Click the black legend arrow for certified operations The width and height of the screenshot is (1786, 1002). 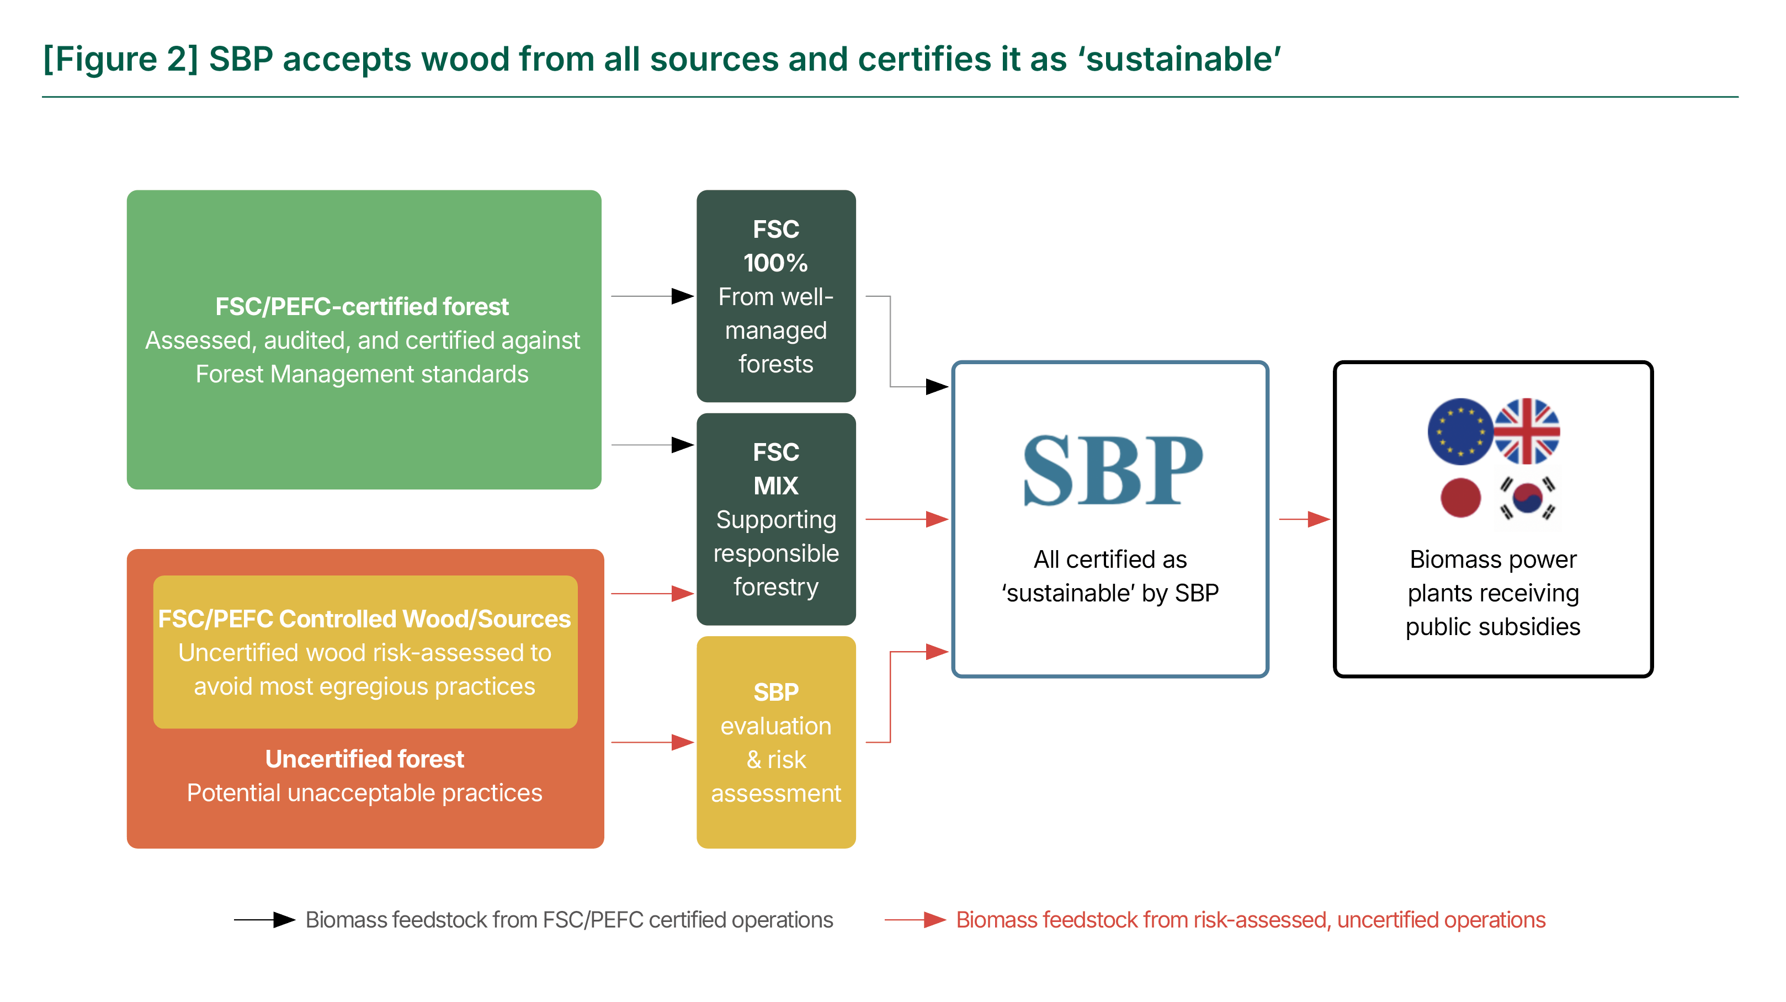pos(265,920)
